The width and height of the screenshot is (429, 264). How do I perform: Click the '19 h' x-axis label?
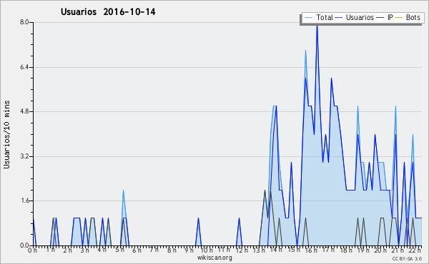(363, 250)
